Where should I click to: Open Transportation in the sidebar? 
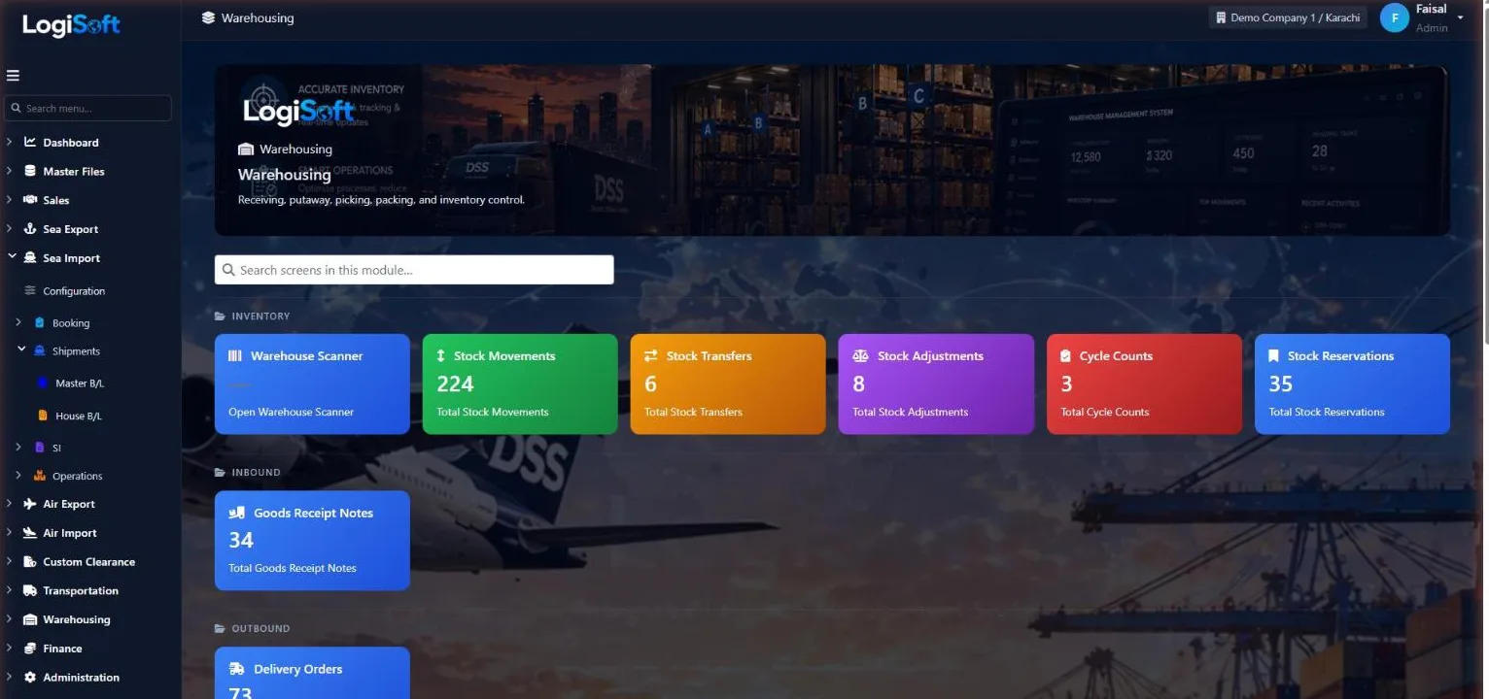[81, 590]
